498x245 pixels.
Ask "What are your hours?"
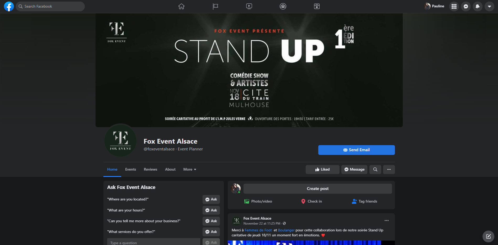211,210
